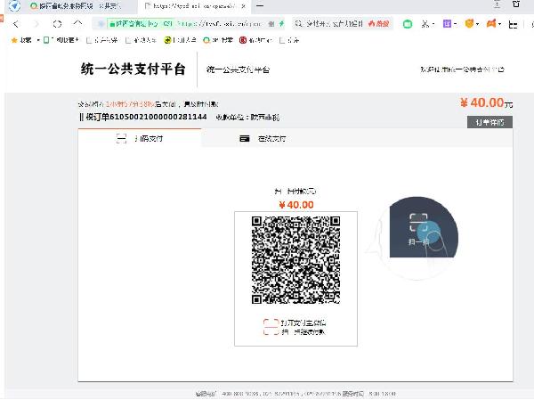Expand the orange game icon dropdown arrow
Viewport: 534px width, 400px height.
(x=499, y=24)
